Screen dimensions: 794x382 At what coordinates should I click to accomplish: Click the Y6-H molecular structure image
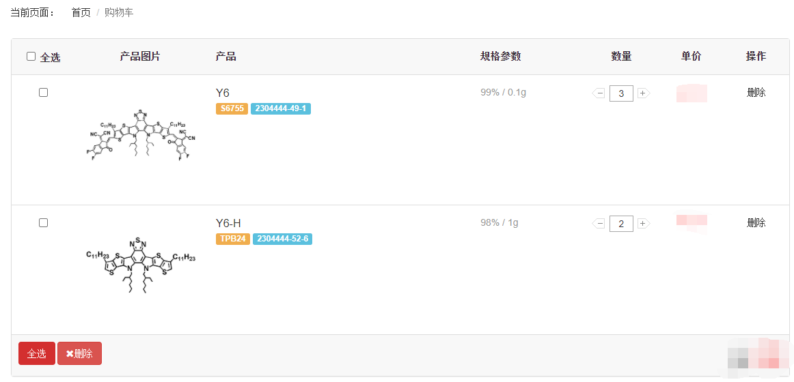coord(140,265)
